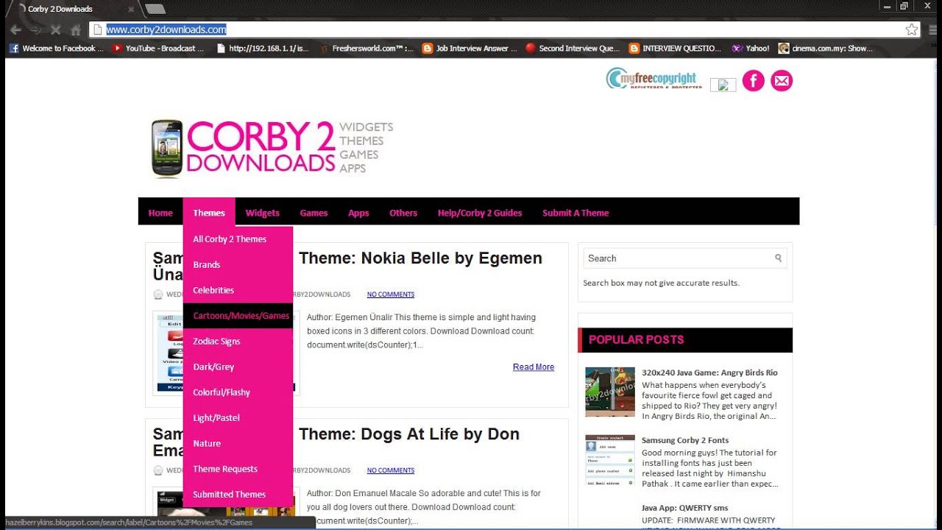Open Dogs At Life theme post title
The image size is (942, 530).
[x=409, y=434]
